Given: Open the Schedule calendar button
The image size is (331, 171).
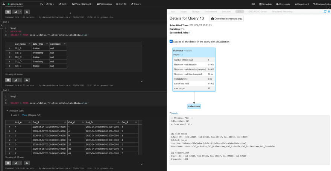Looking at the screenshot, I should pos(265,4).
